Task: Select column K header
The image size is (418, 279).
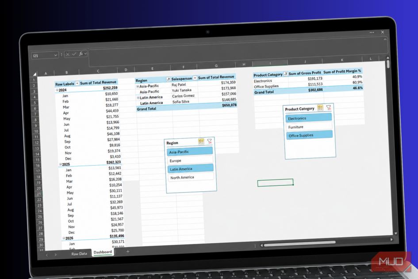Action: click(342, 60)
